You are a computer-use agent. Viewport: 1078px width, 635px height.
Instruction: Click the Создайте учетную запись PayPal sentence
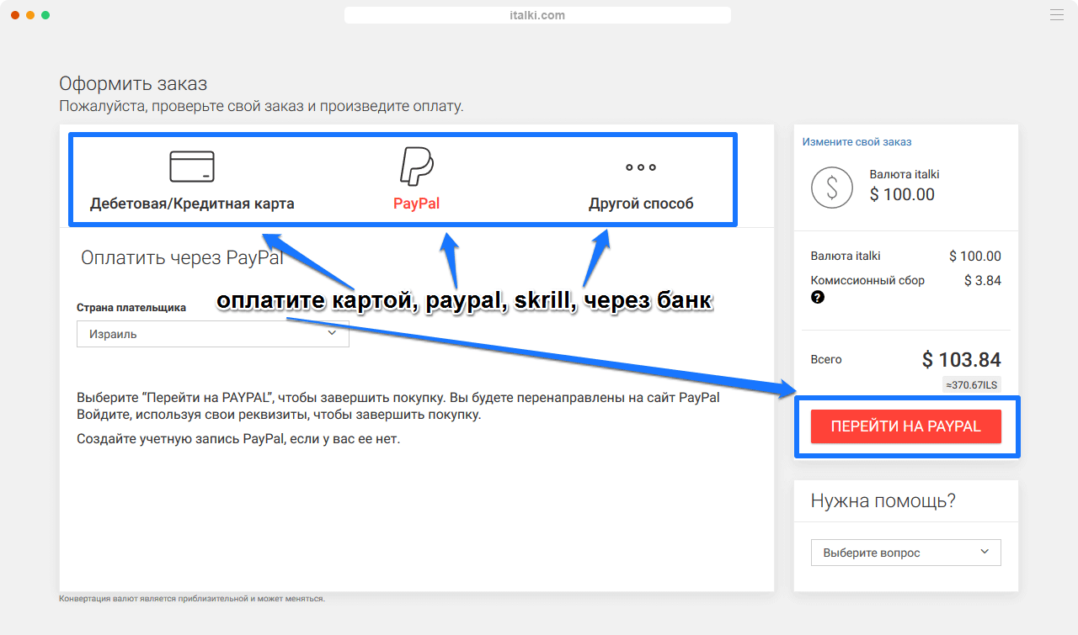pos(238,439)
